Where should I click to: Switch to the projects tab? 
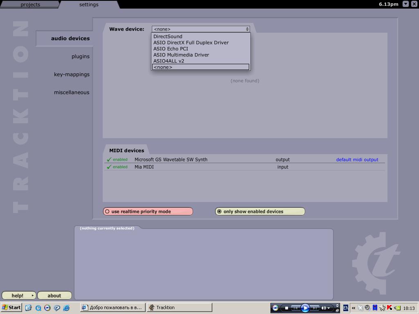coord(30,4)
